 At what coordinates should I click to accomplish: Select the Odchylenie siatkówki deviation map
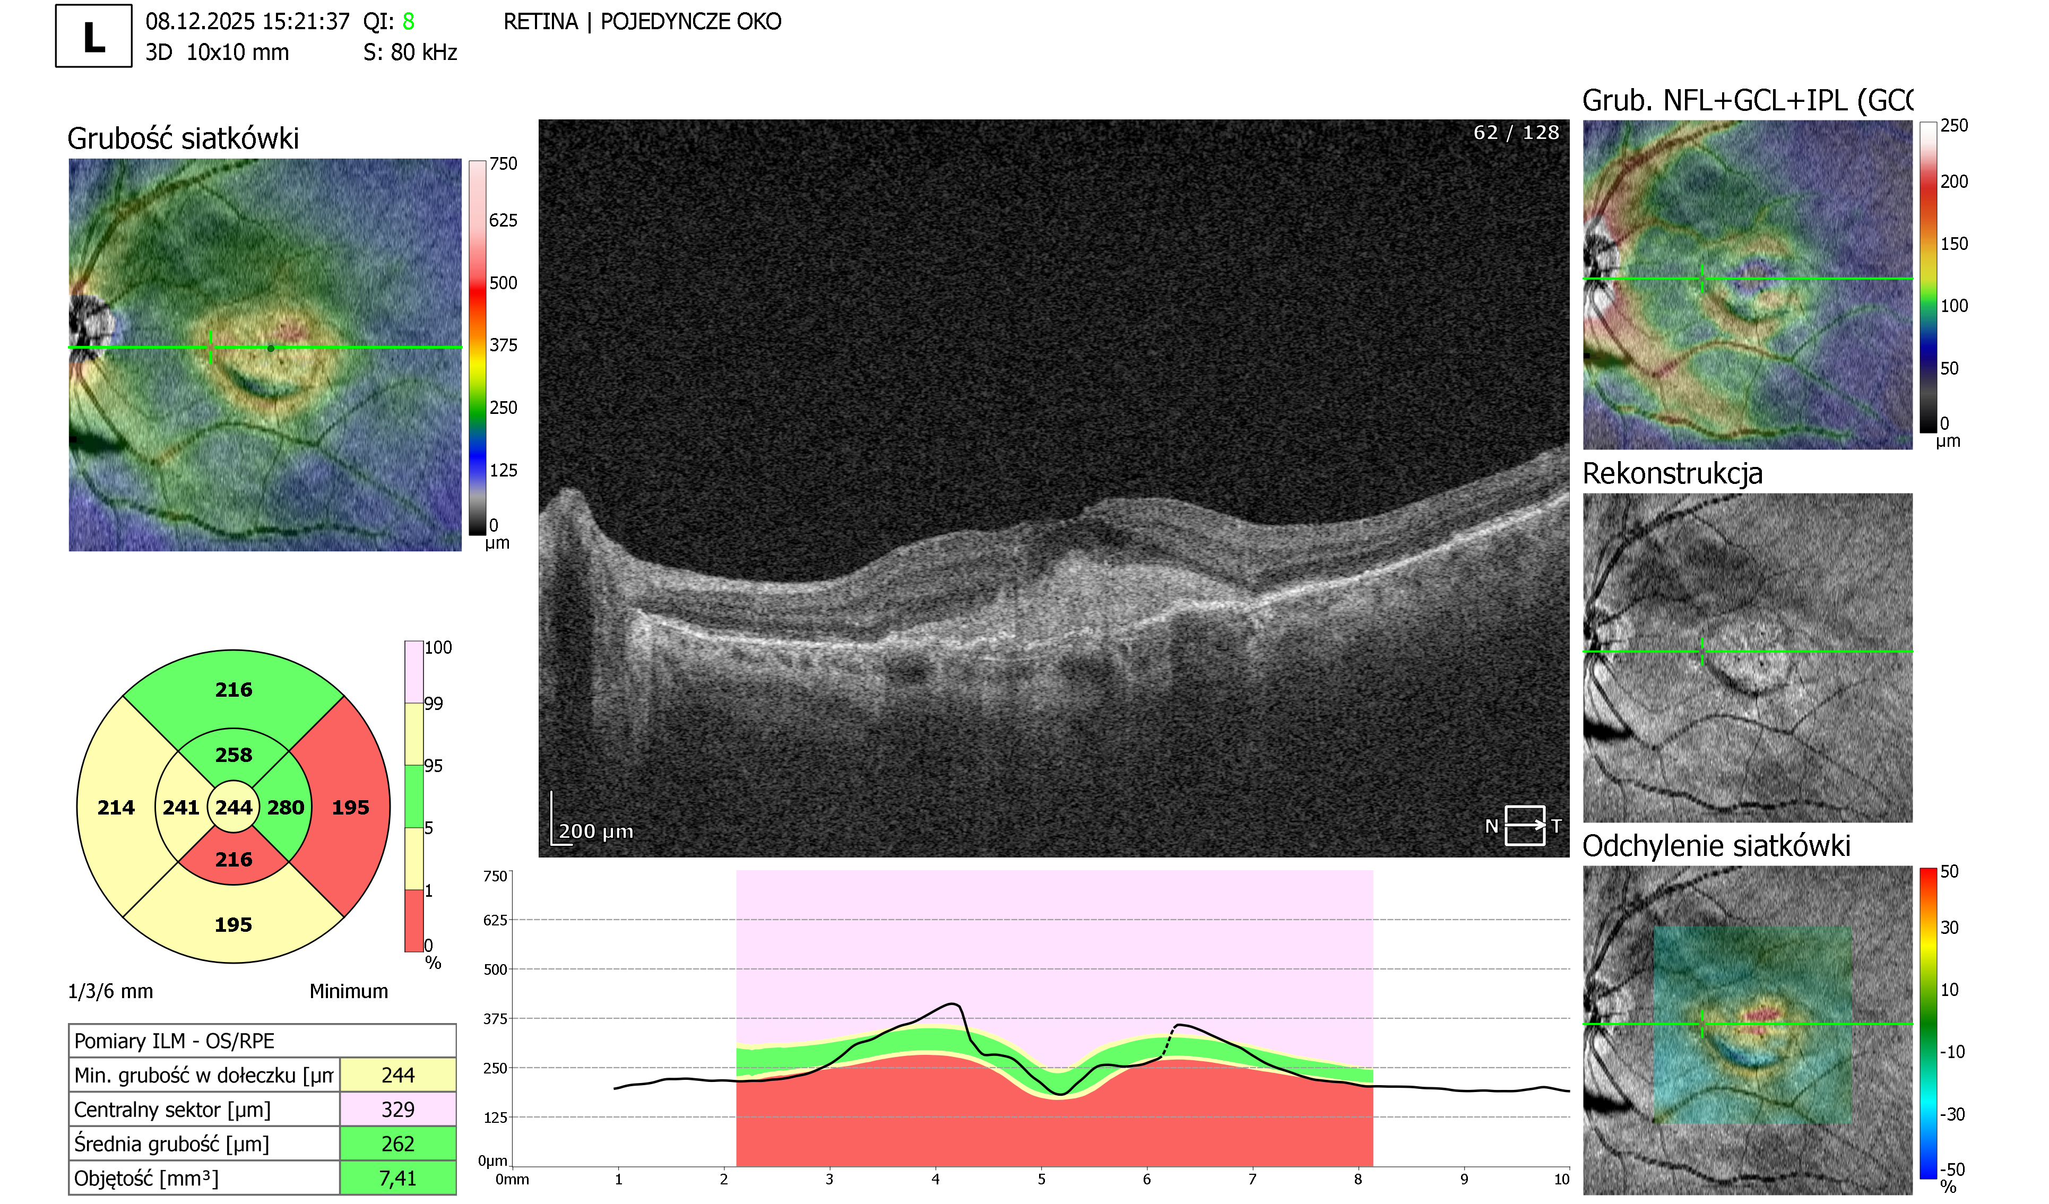pos(1748,1030)
